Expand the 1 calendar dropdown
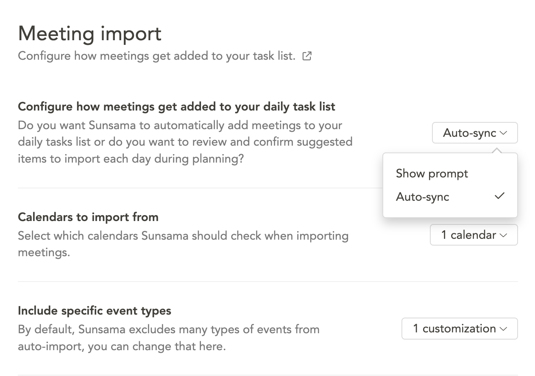This screenshot has width=535, height=376. point(474,235)
